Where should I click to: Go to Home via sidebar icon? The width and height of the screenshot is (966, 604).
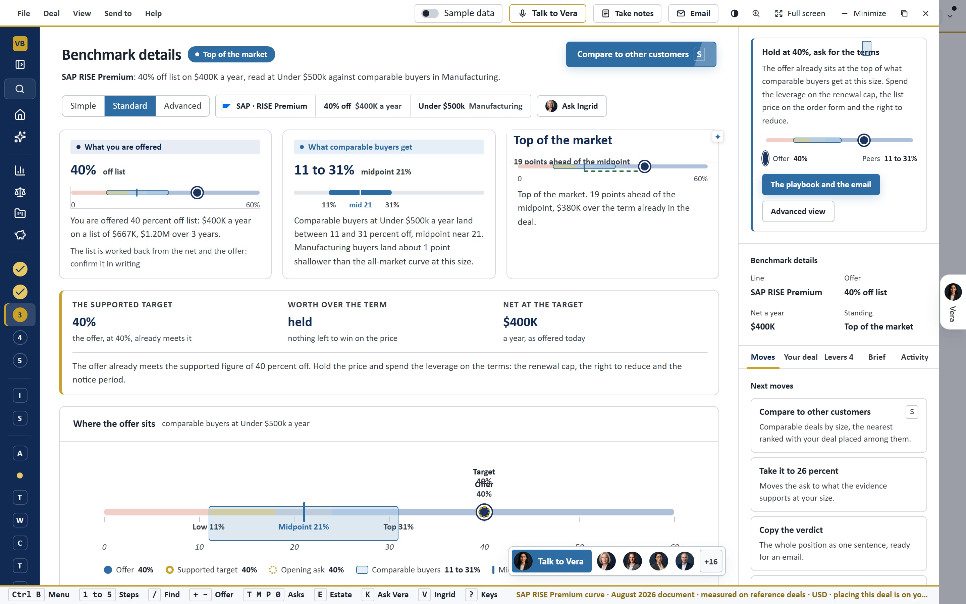pos(19,115)
